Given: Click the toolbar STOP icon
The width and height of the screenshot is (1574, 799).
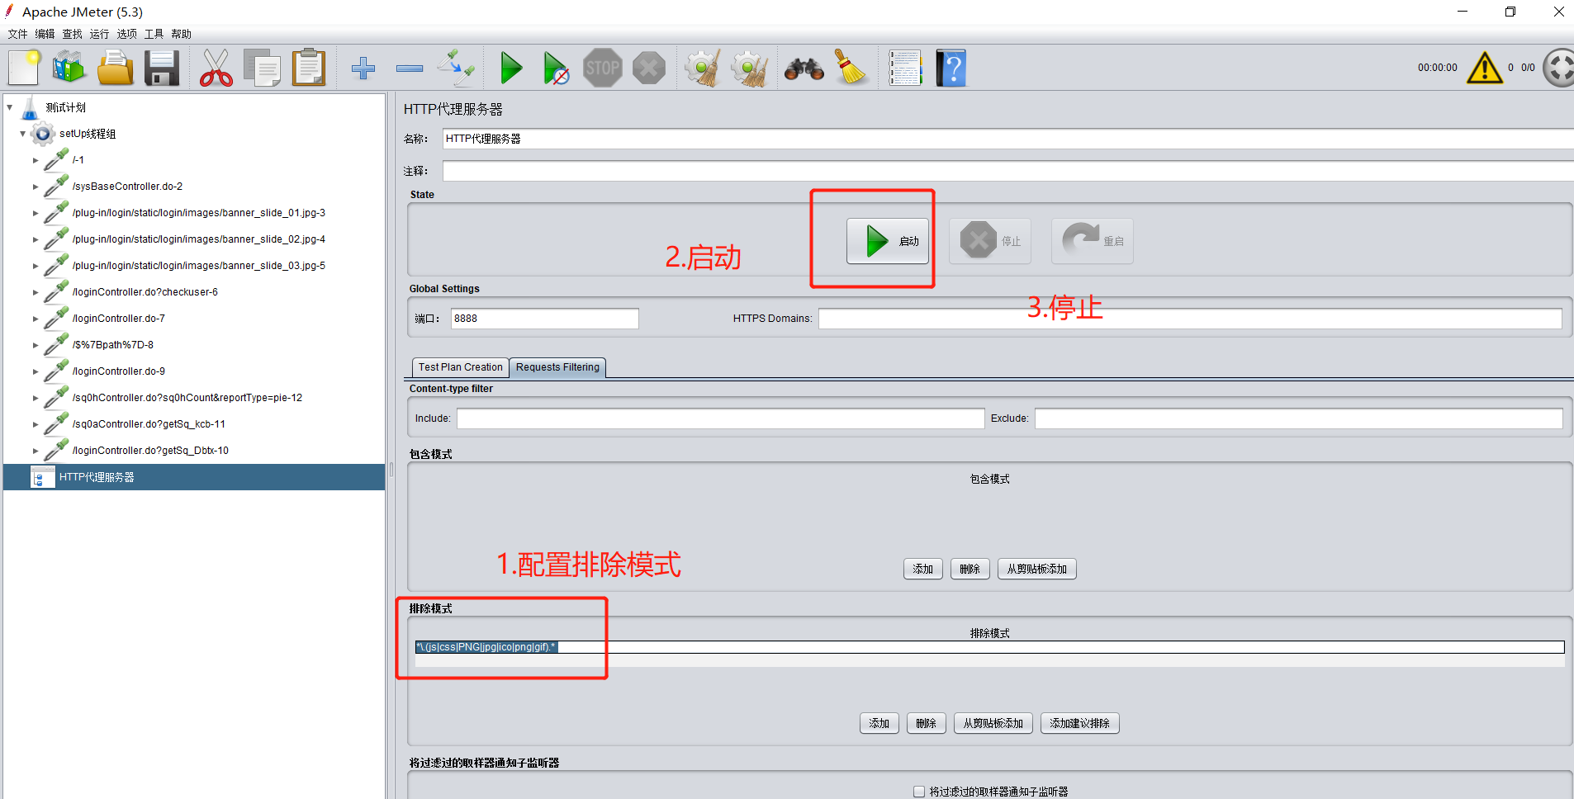Looking at the screenshot, I should [x=603, y=68].
